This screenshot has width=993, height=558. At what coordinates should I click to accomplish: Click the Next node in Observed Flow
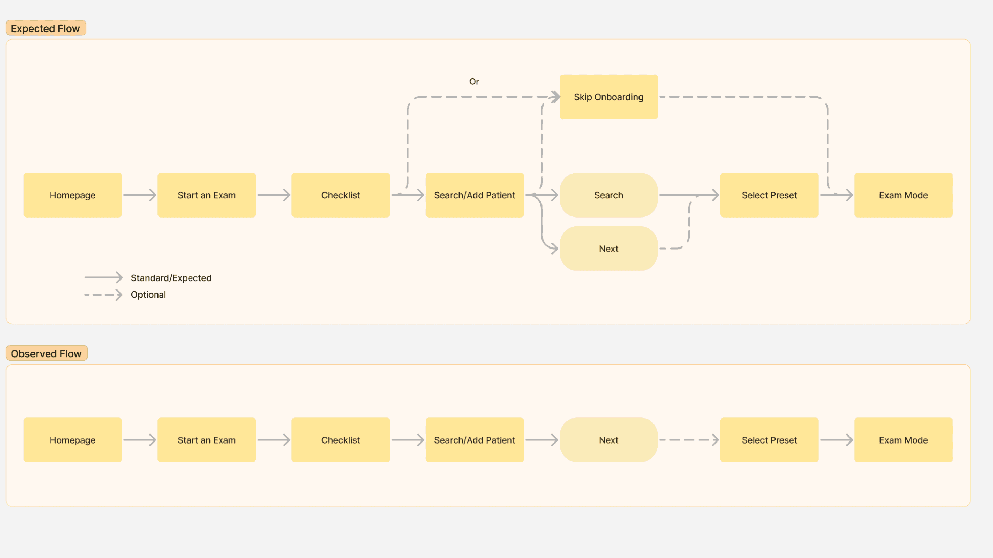click(x=609, y=440)
